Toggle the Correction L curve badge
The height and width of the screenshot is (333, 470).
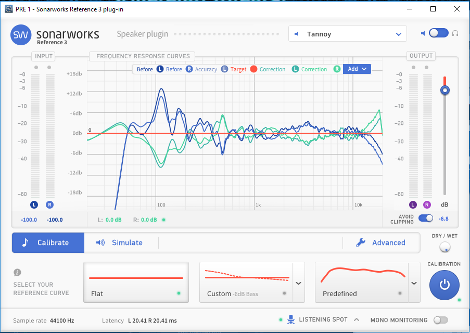(295, 69)
